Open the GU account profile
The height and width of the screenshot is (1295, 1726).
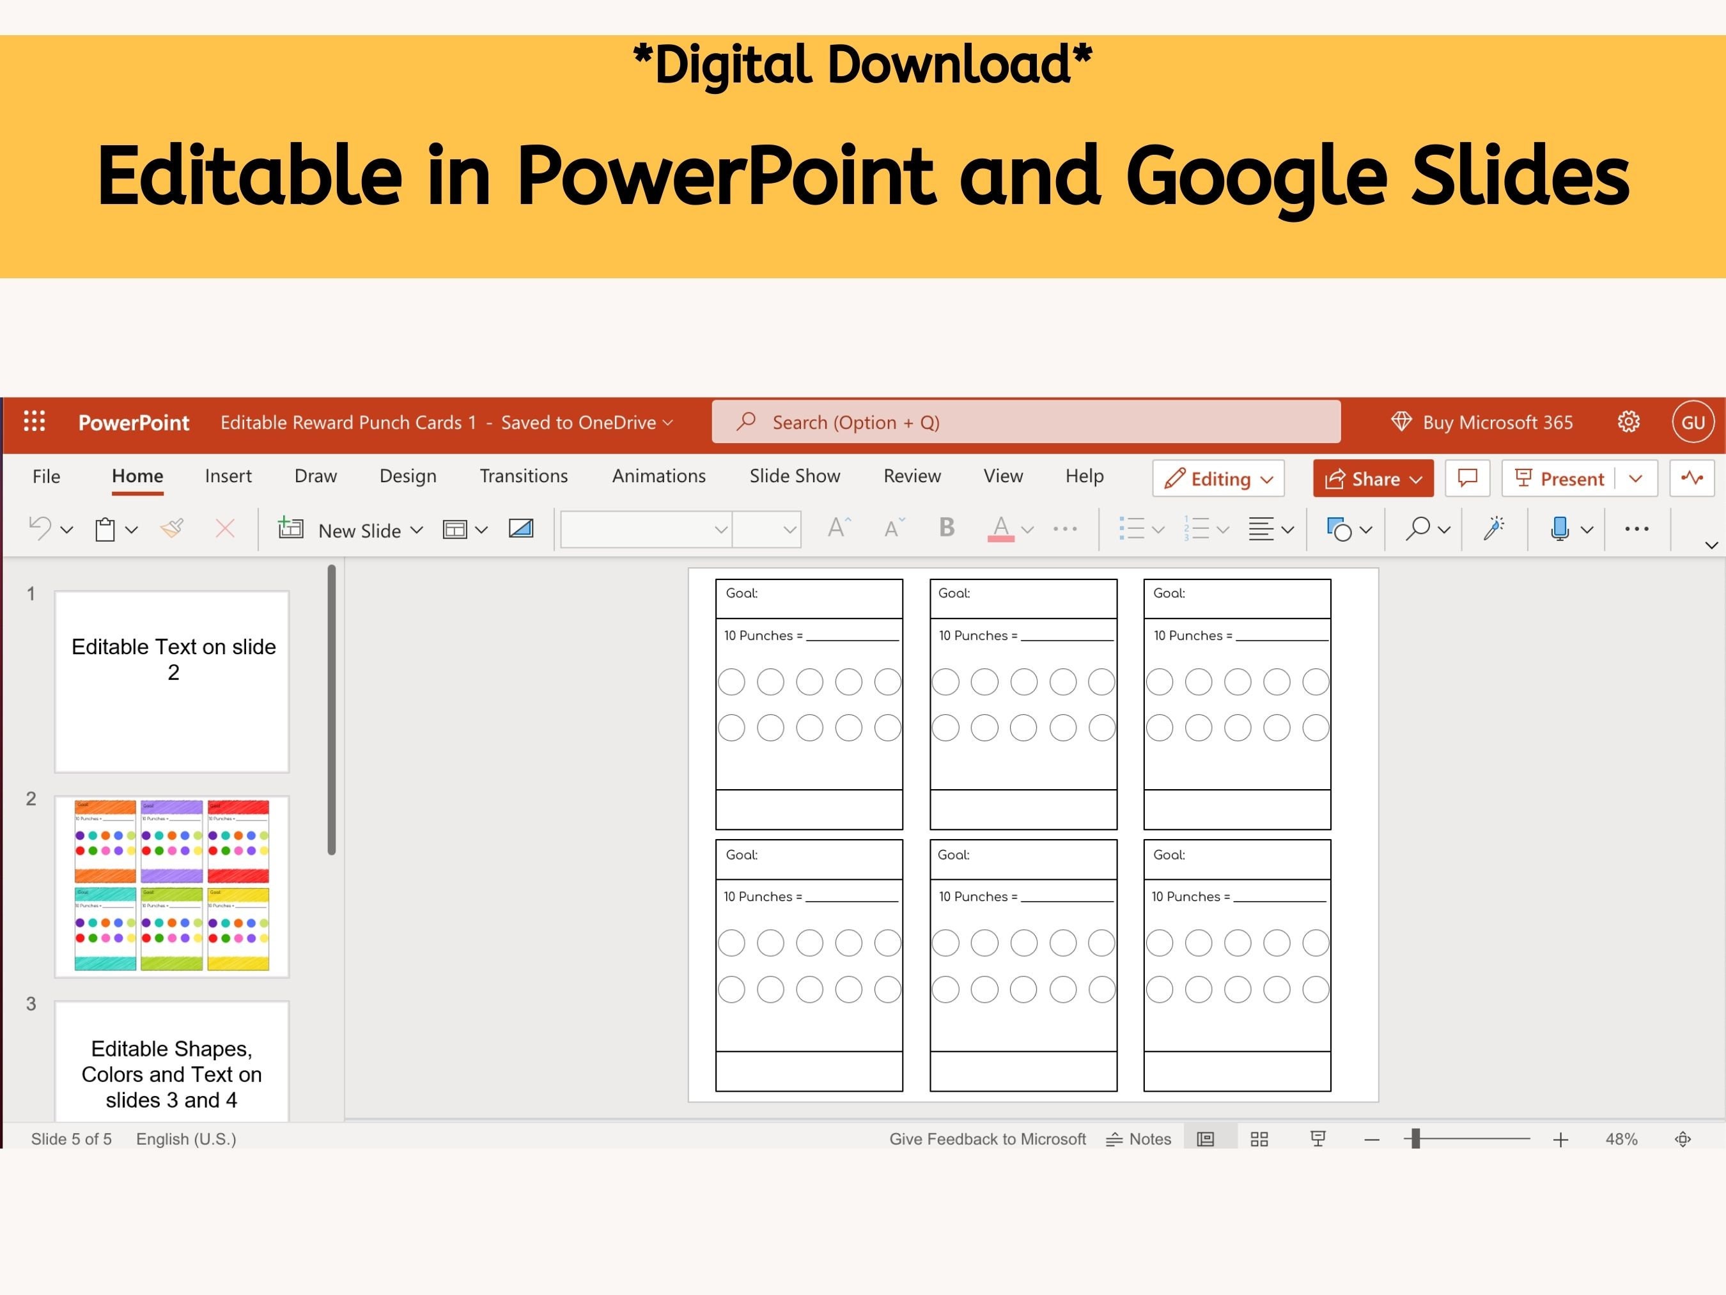click(1693, 422)
